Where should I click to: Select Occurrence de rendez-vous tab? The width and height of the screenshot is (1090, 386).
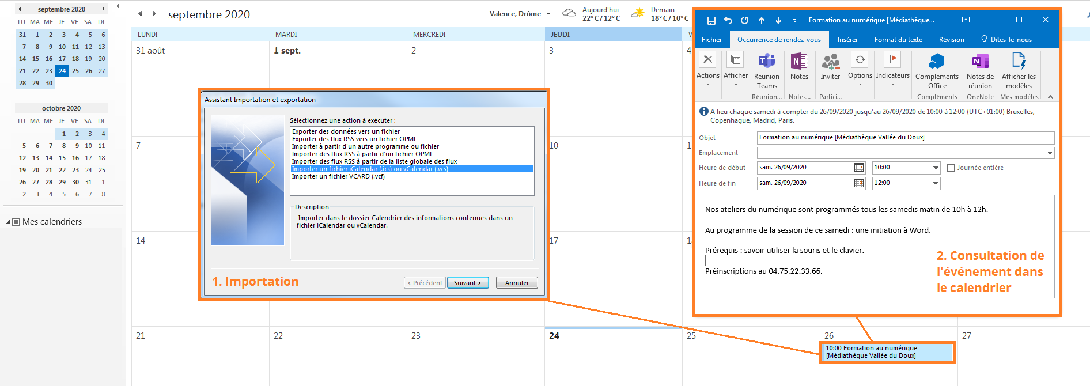tap(779, 40)
